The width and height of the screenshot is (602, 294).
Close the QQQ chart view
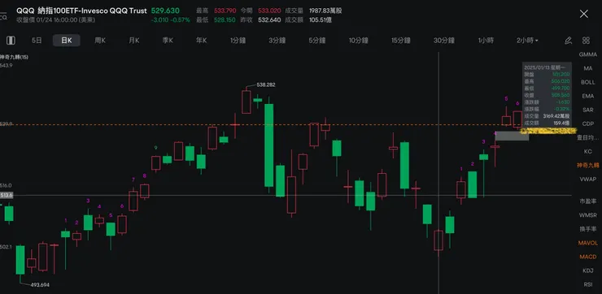[583, 14]
